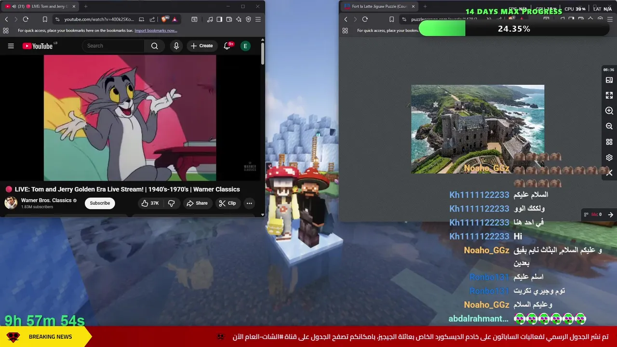This screenshot has height=347, width=617.
Task: Click the Create button on YouTube
Action: [201, 46]
